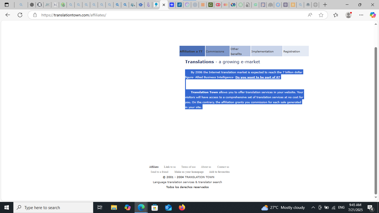
Task: Open the Implementation tab
Action: coord(267,51)
